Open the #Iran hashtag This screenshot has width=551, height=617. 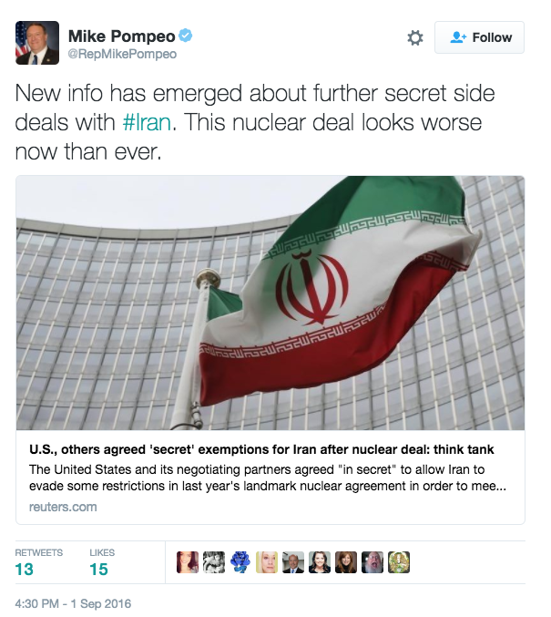pyautogui.click(x=147, y=122)
